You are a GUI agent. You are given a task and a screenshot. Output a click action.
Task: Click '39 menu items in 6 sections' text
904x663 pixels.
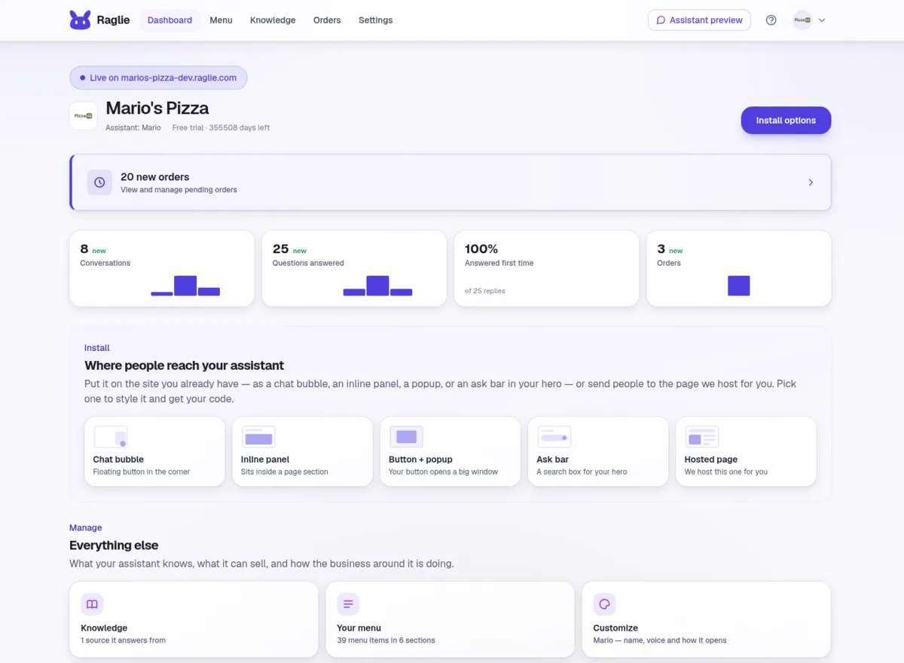pos(386,640)
